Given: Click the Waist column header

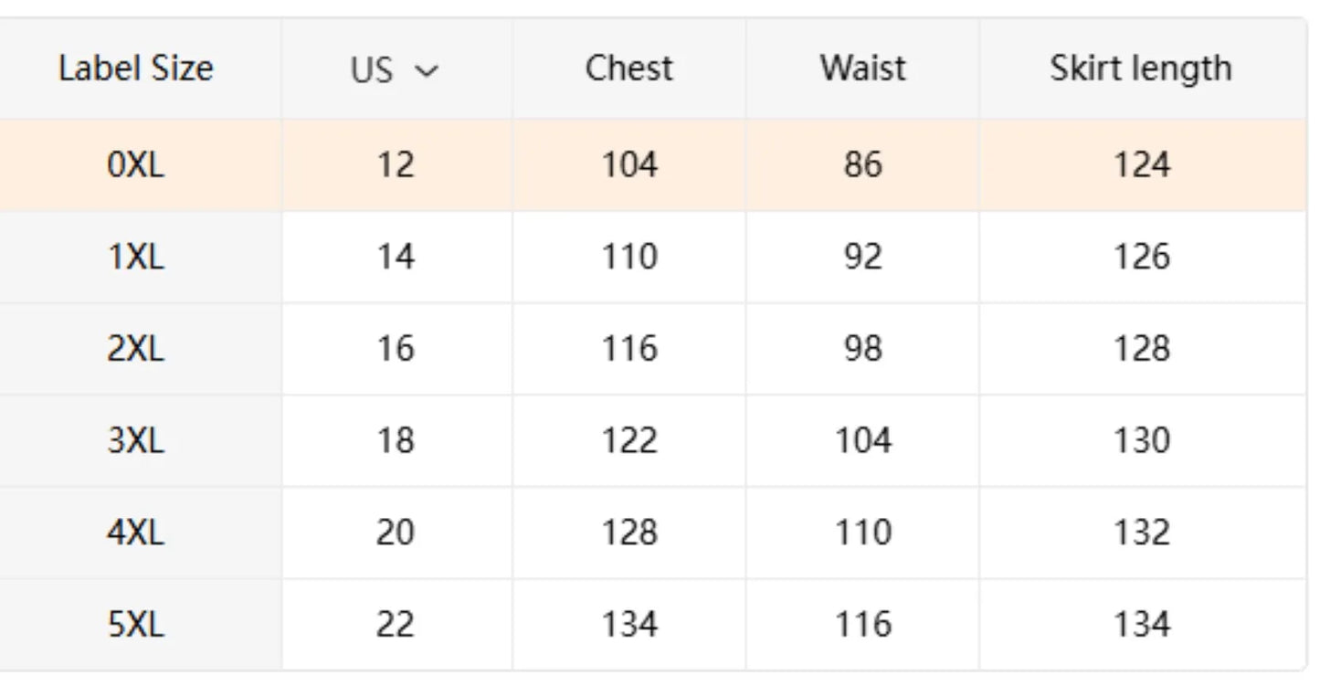Looking at the screenshot, I should point(862,69).
